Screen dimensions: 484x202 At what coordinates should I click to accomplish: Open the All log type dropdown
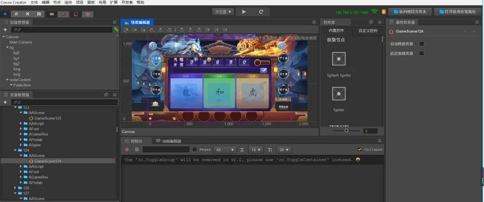click(x=225, y=150)
